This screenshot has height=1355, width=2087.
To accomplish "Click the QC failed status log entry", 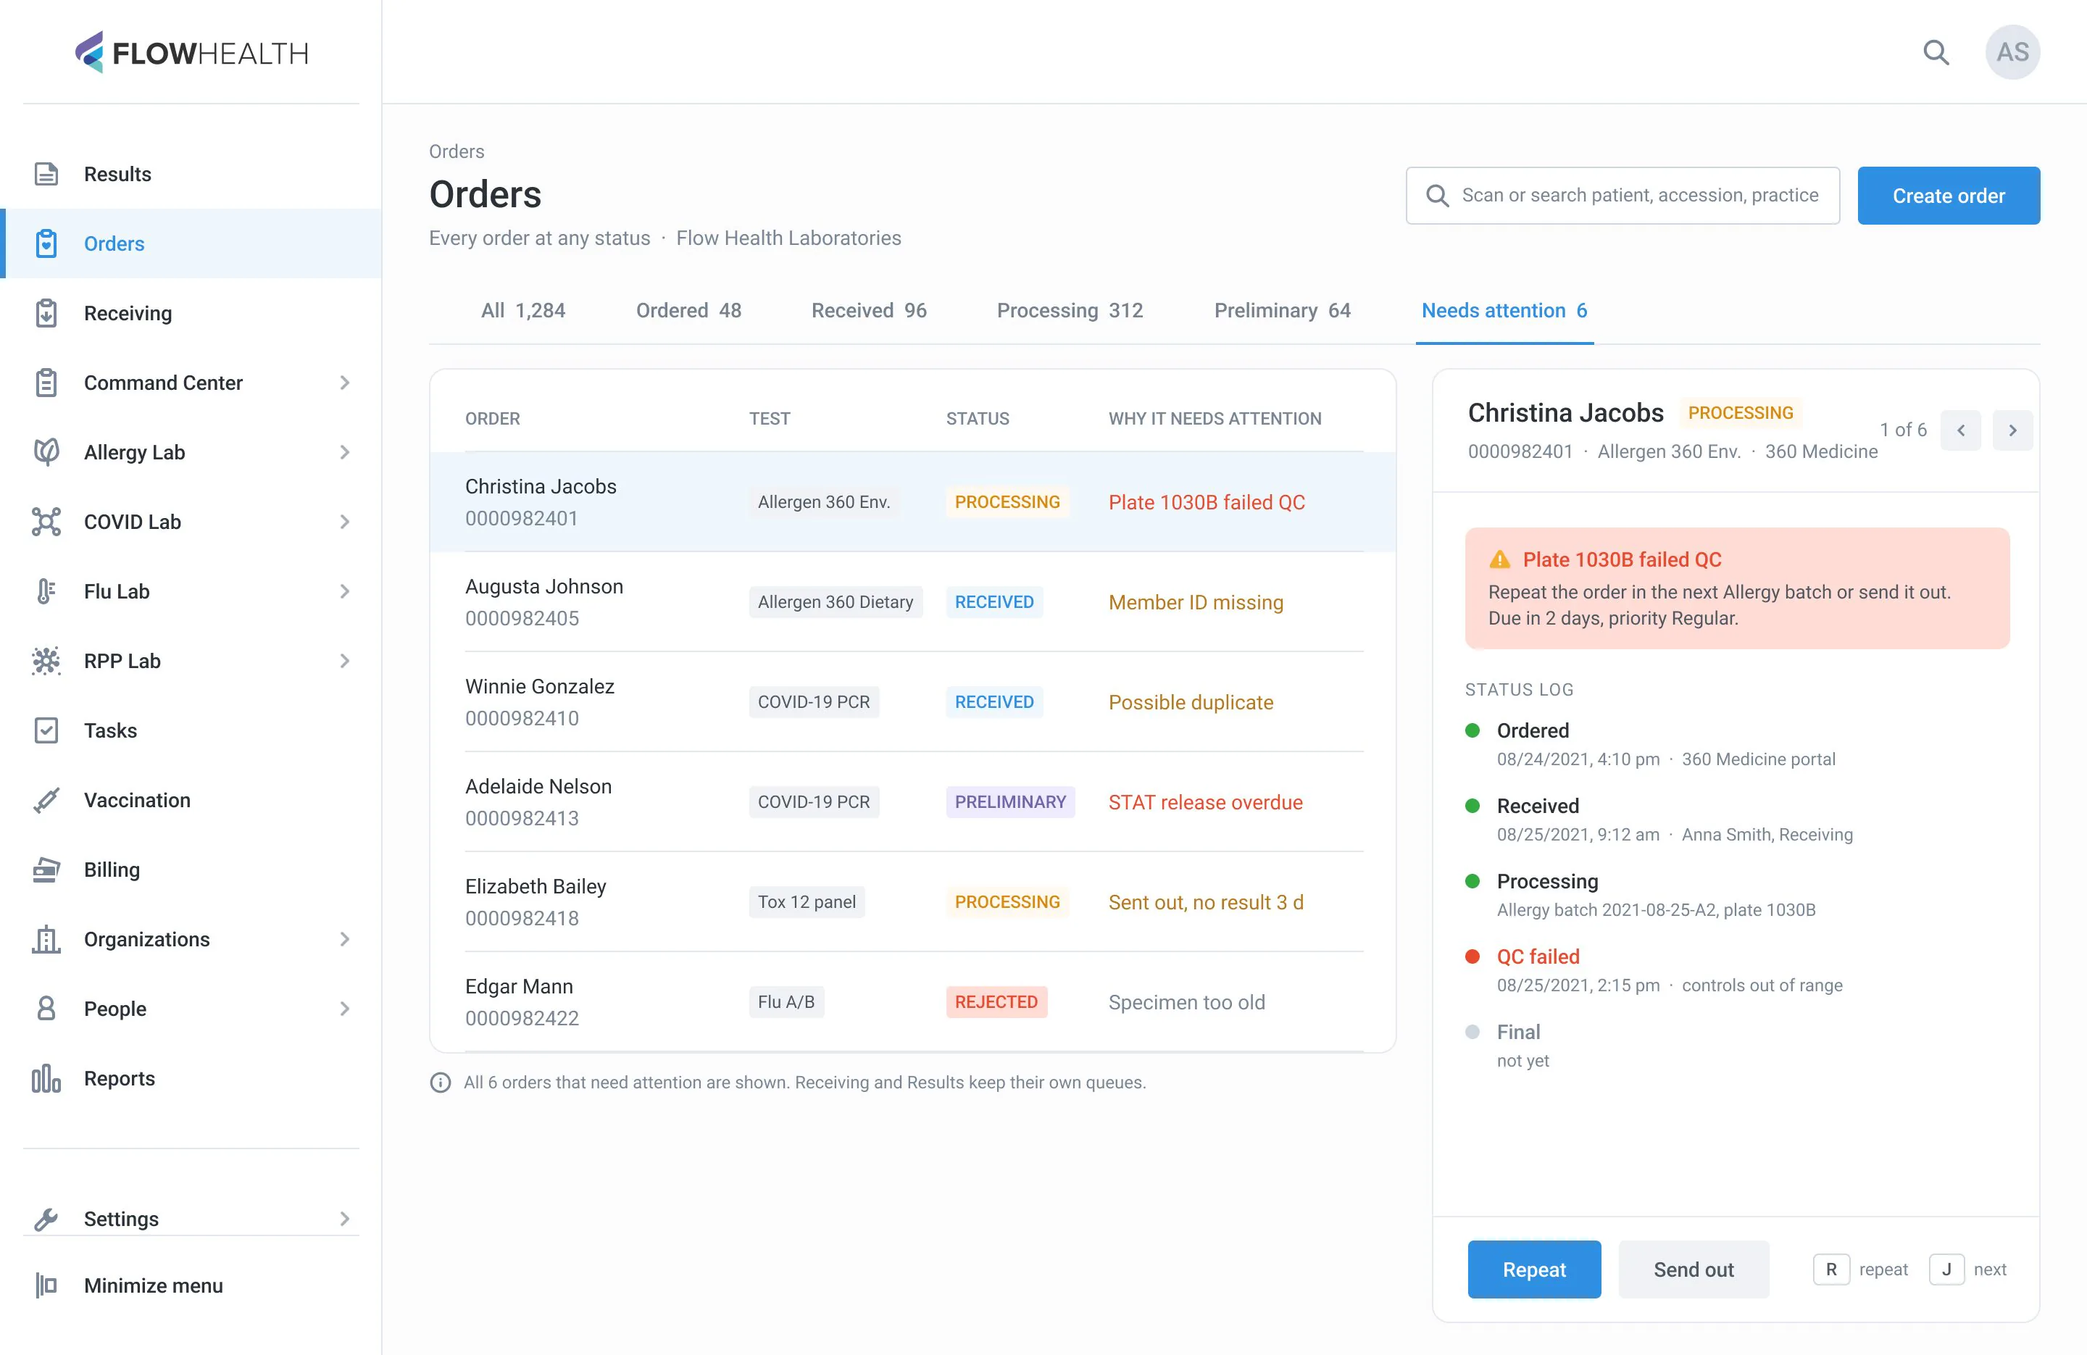I will [x=1654, y=970].
